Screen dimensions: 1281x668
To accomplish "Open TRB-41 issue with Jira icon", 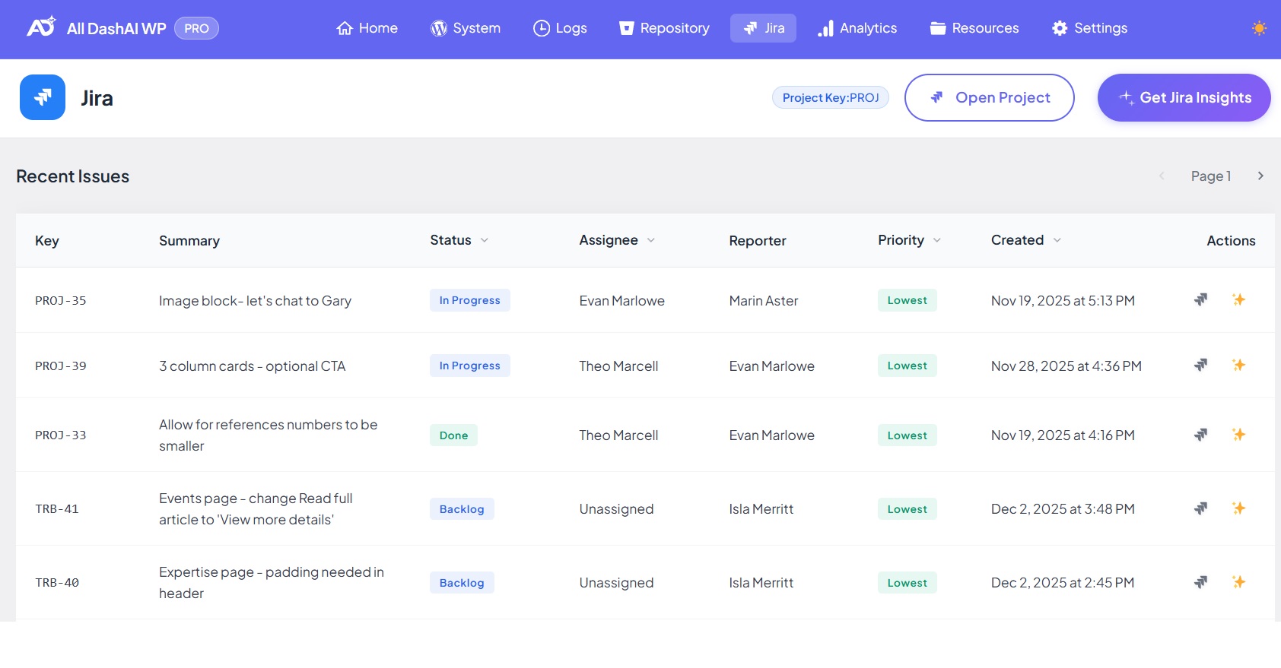I will 1200,508.
